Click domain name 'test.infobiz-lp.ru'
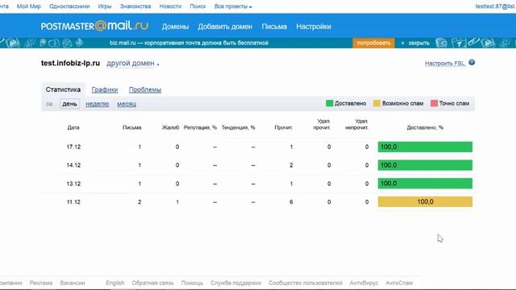The height and width of the screenshot is (290, 516). click(x=70, y=63)
